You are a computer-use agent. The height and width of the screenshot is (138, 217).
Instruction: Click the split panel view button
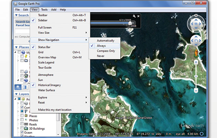[25, 87]
